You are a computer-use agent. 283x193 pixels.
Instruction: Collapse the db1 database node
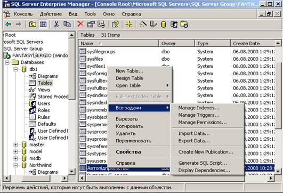point(15,69)
